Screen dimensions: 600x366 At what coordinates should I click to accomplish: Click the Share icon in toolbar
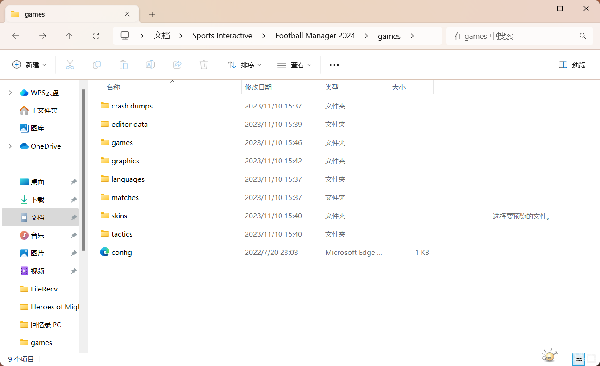click(x=177, y=65)
